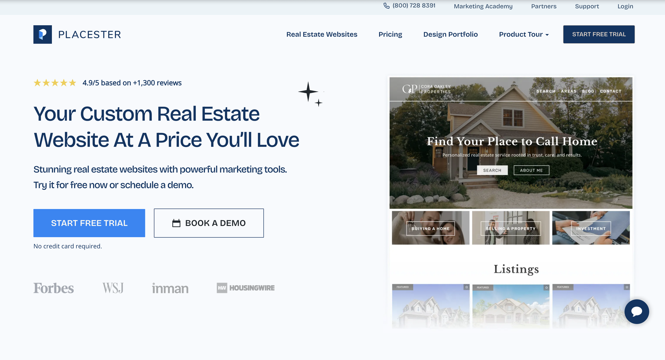
Task: Click the inman logo
Action: click(170, 288)
